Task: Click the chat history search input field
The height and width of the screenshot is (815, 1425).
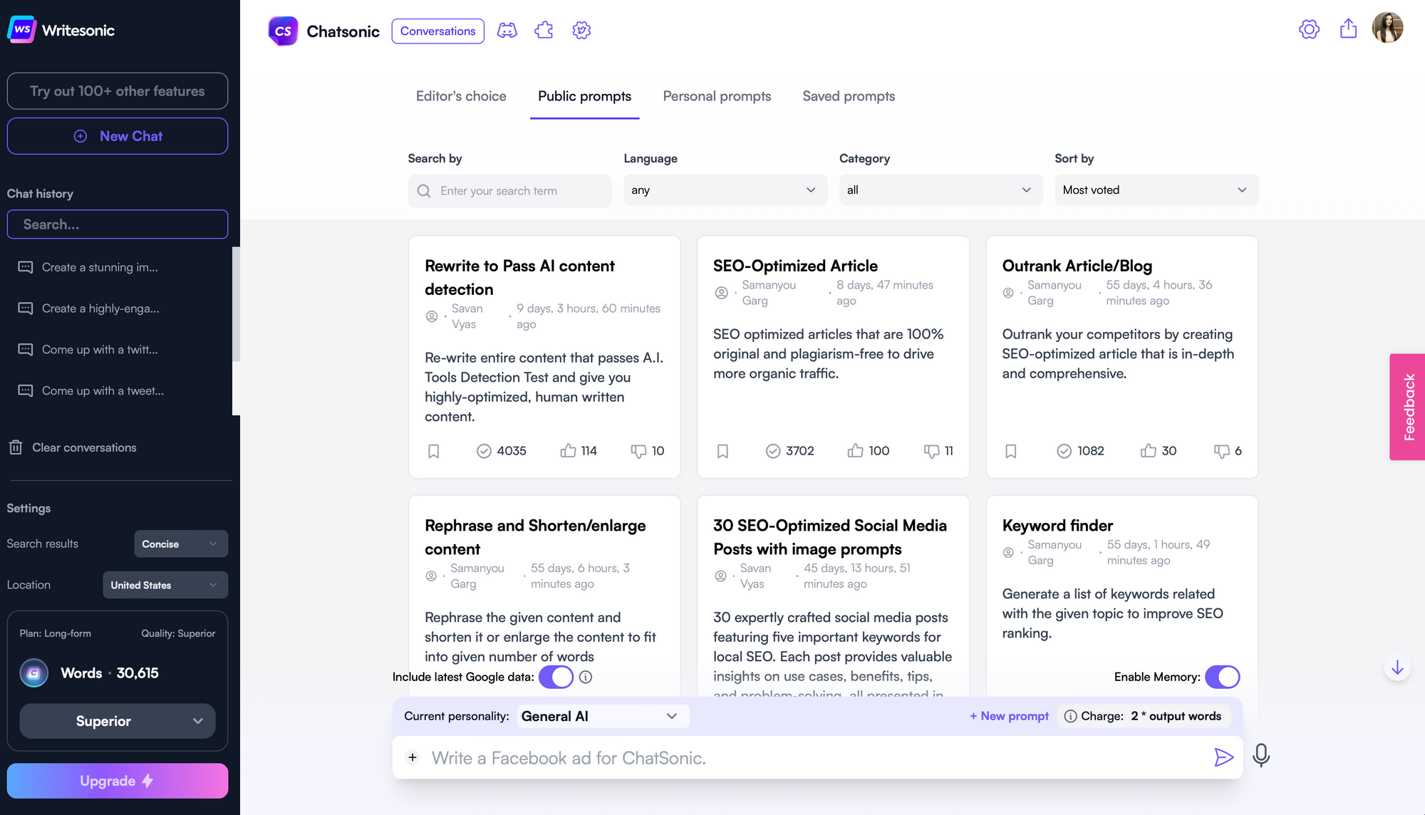Action: click(x=118, y=224)
